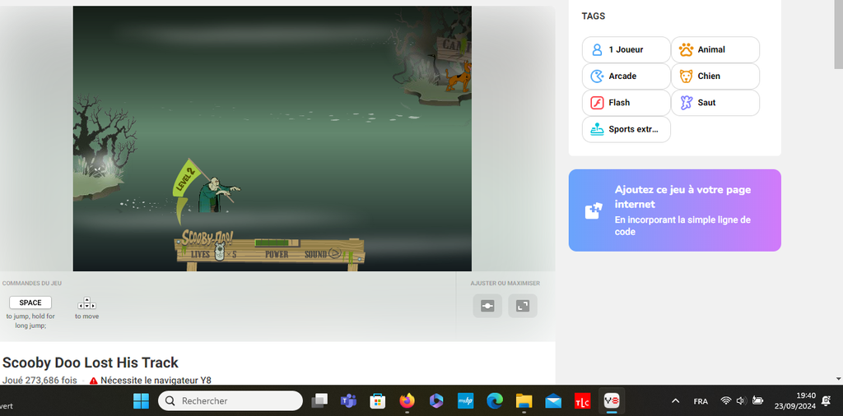Open File Explorer from the taskbar
Screen dimensions: 843x416
(x=524, y=400)
